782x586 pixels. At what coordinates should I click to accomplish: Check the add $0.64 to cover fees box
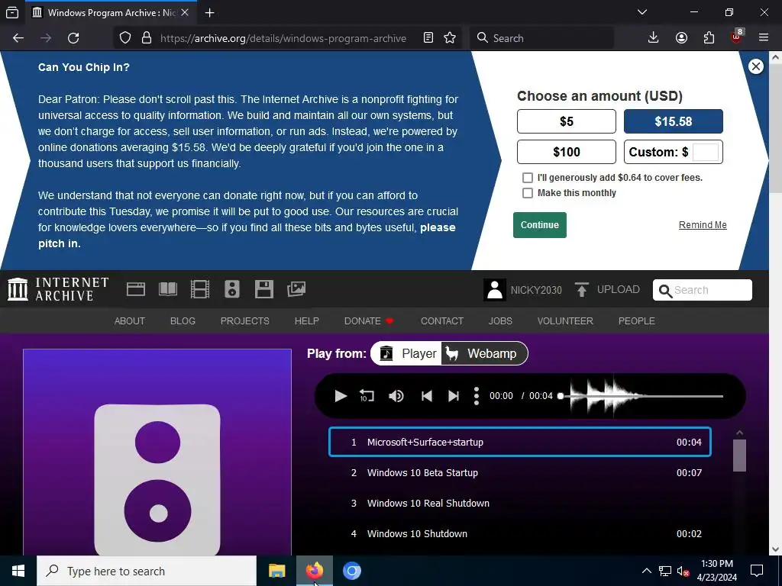pyautogui.click(x=527, y=178)
